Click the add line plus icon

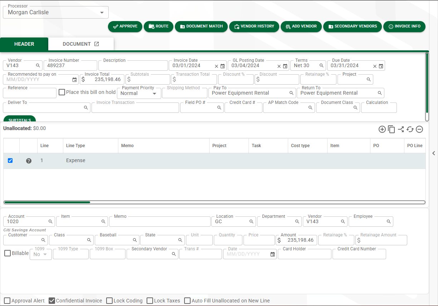coord(382,129)
